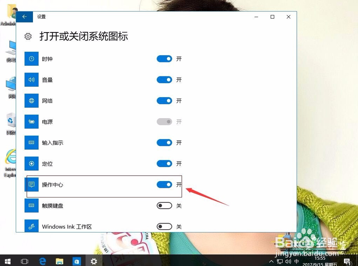Open Microsoft Store from the taskbar
358x266 pixels.
tap(77, 261)
